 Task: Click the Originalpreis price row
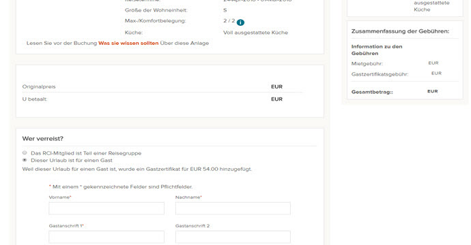coord(162,86)
